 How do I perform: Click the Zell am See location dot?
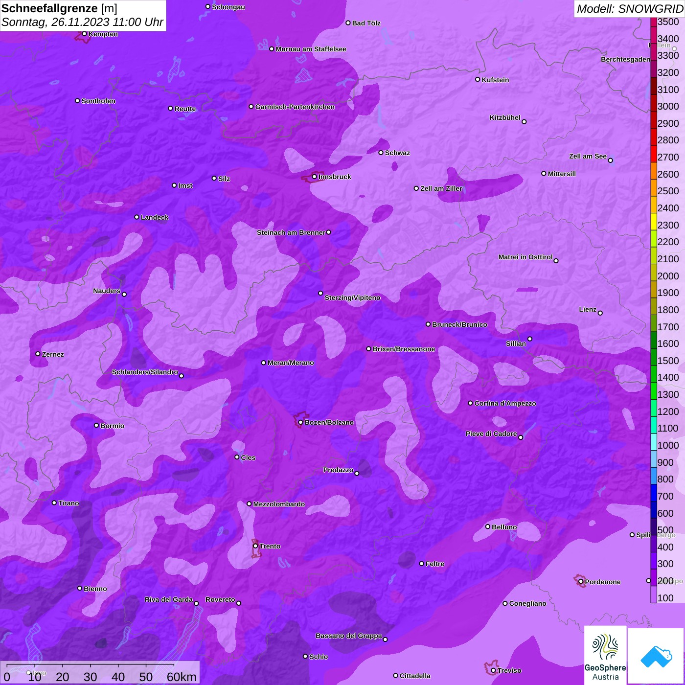coord(610,160)
